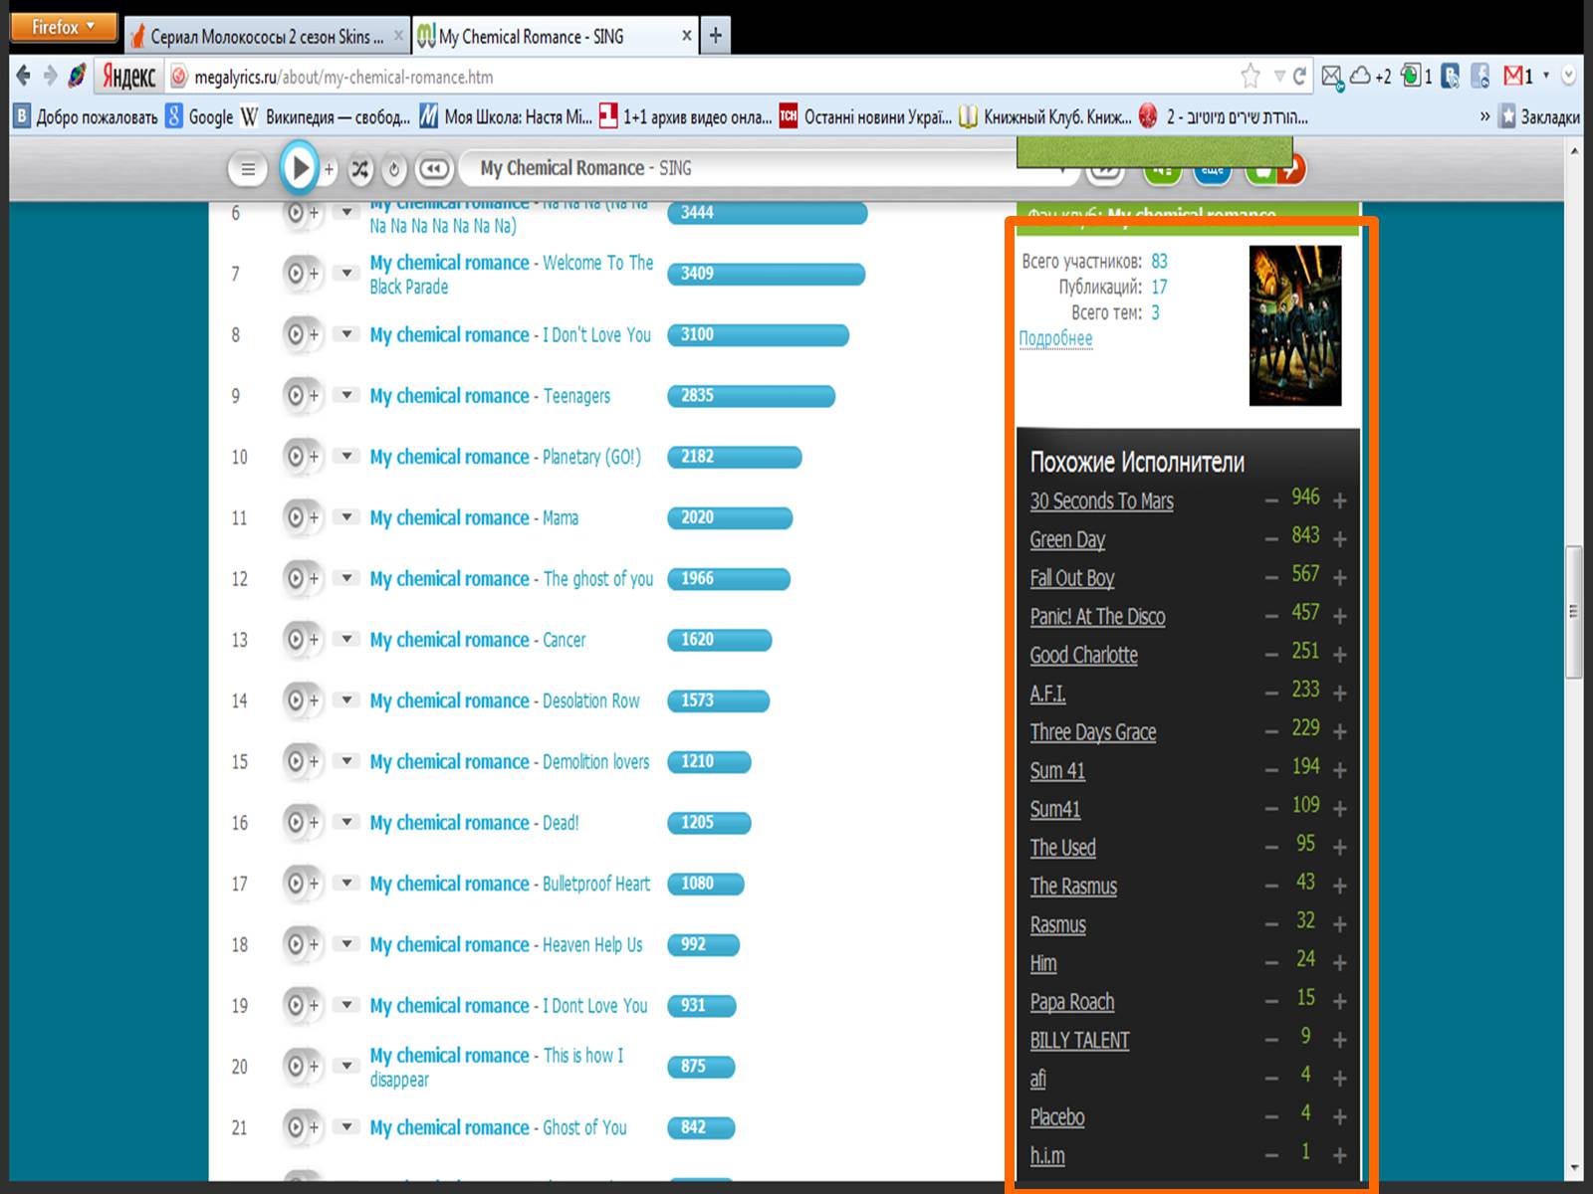Open the Google bookmark
The image size is (1593, 1194).
200,117
